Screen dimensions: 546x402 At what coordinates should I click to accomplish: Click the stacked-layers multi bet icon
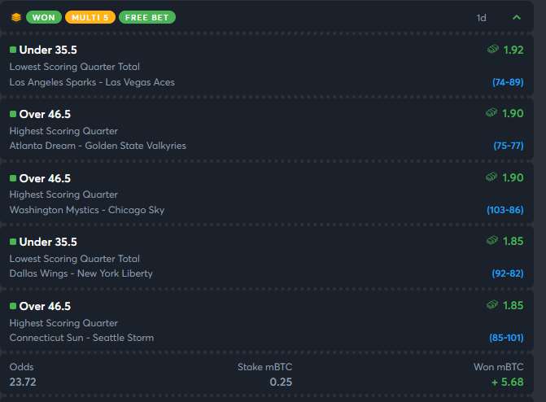coord(16,17)
